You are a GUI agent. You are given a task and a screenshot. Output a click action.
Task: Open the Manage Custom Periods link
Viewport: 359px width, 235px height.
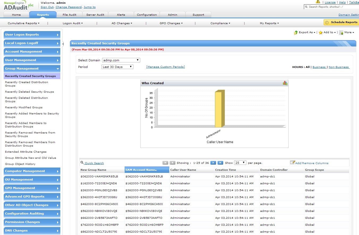coord(165,67)
